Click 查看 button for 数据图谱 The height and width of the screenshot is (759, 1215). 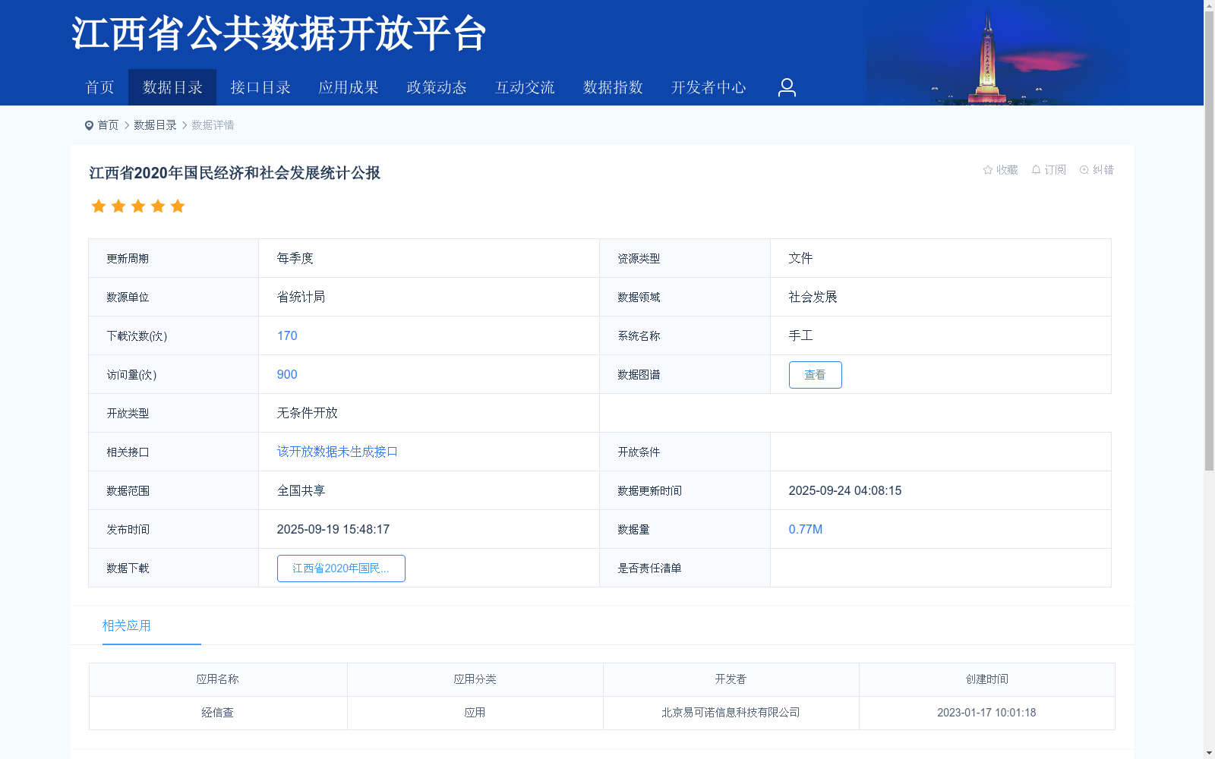click(x=815, y=375)
